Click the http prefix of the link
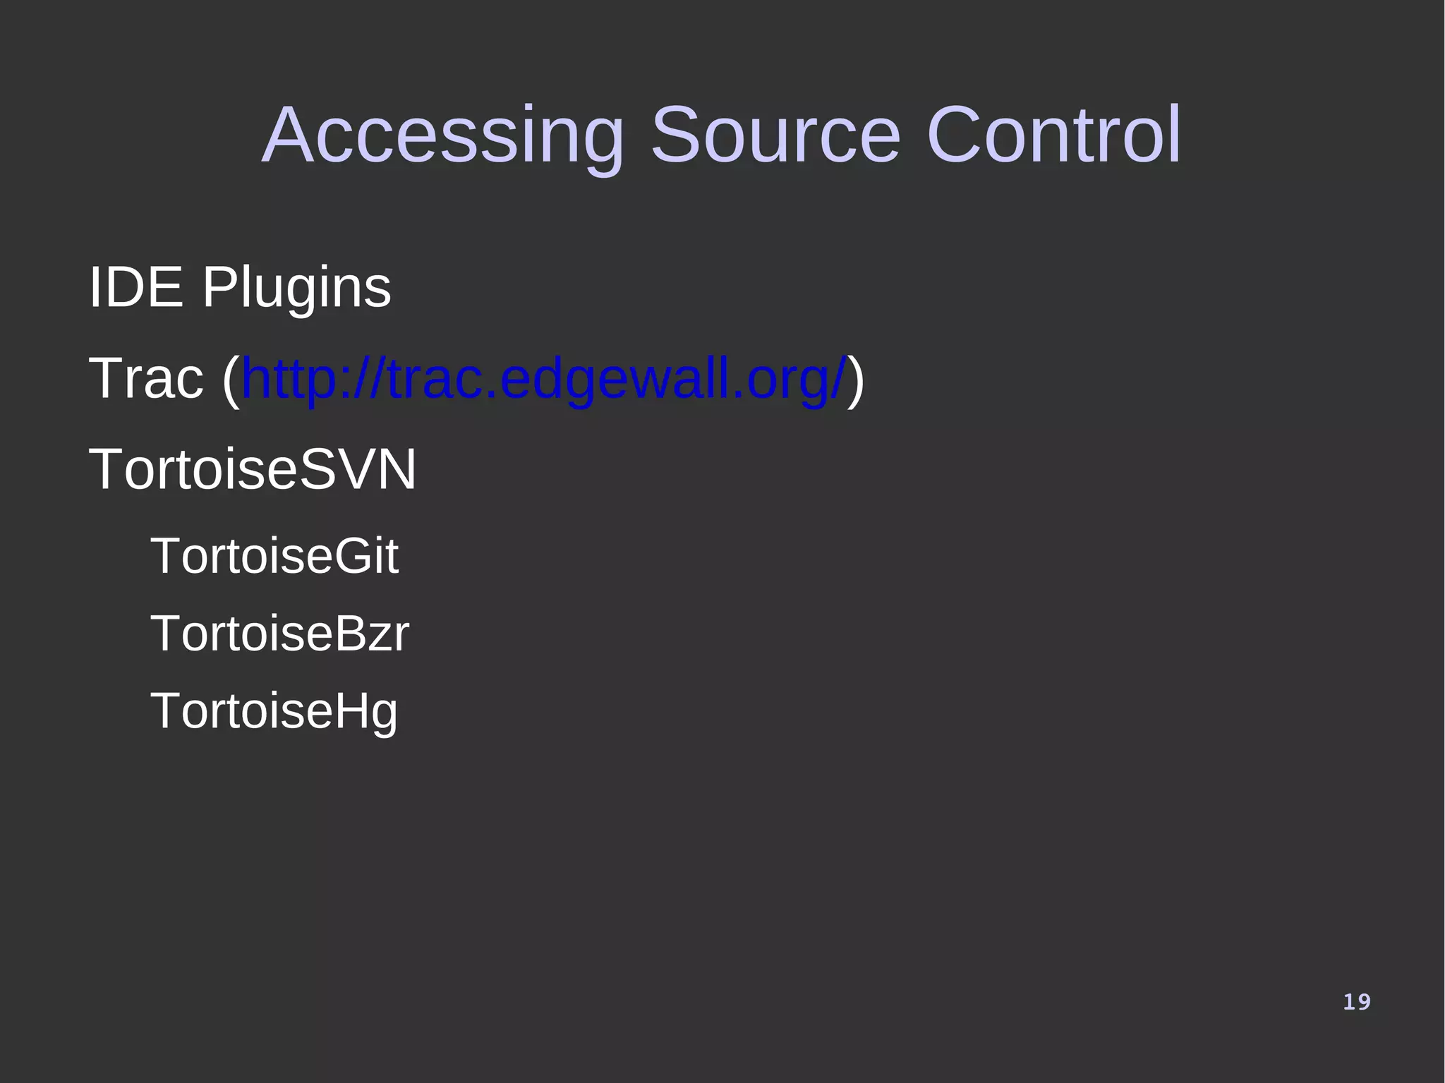This screenshot has width=1445, height=1083. pos(289,380)
